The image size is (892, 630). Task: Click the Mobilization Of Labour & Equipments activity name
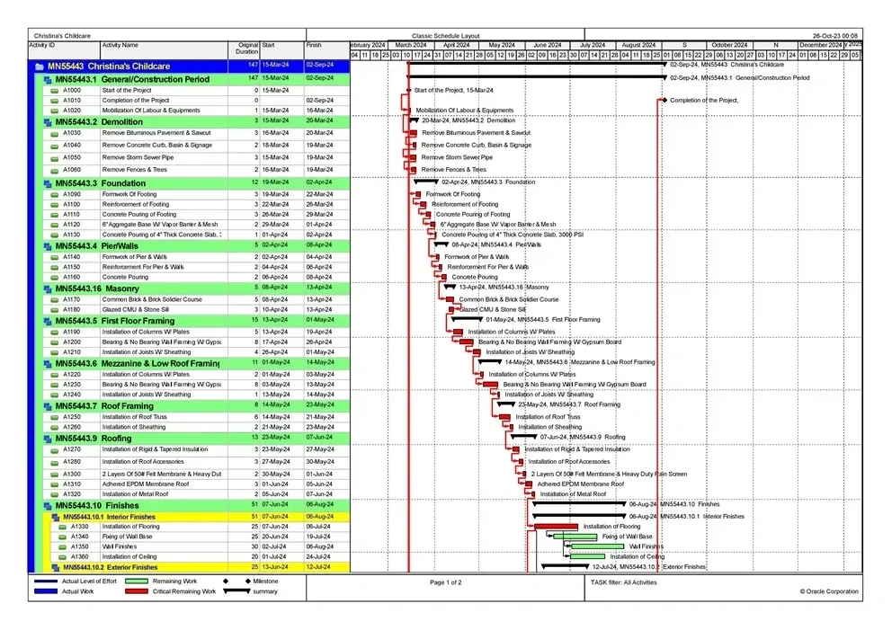tap(151, 111)
